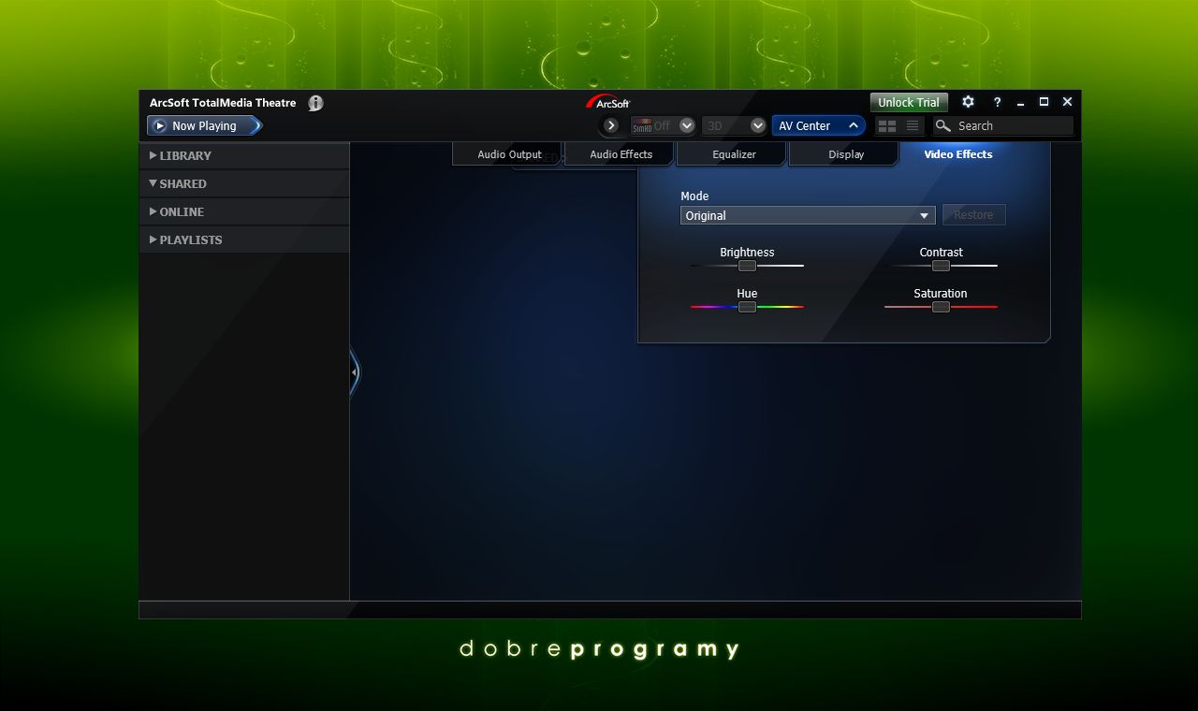
Task: Click the Hue slider handle
Action: pos(747,307)
